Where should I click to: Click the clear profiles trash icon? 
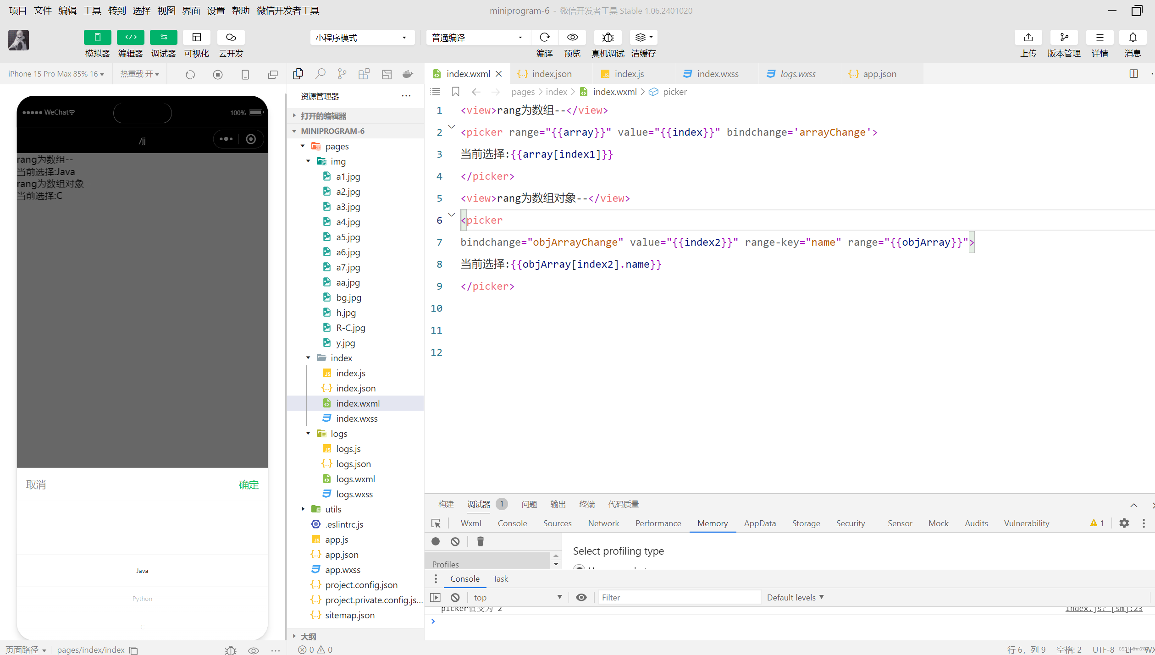480,541
